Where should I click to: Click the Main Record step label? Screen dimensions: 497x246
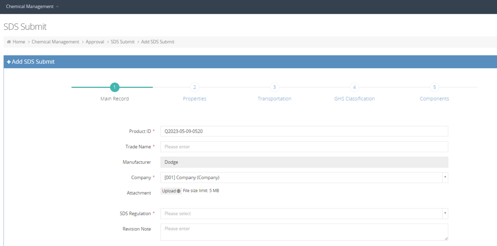[115, 99]
